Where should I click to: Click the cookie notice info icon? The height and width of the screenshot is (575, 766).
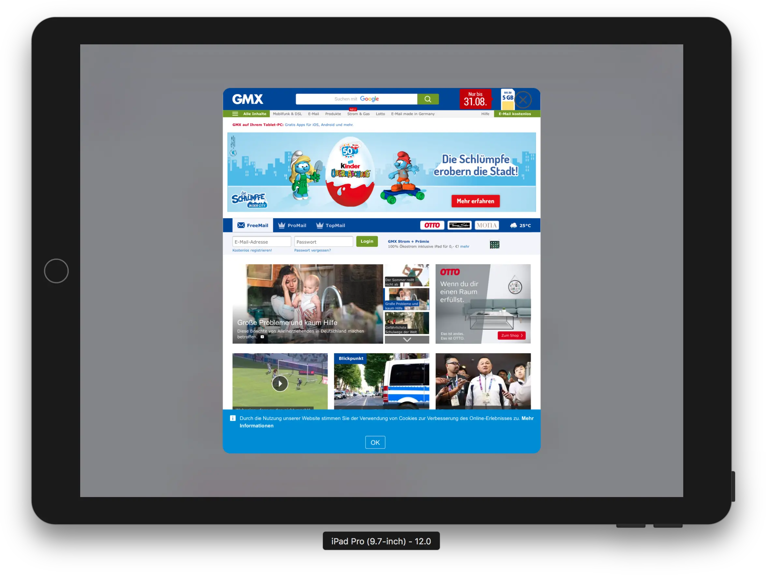click(x=233, y=419)
